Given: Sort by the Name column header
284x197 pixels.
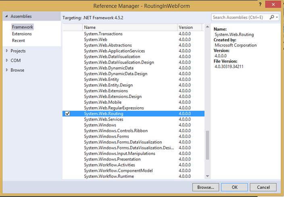Looking at the screenshot, I should (129, 27).
